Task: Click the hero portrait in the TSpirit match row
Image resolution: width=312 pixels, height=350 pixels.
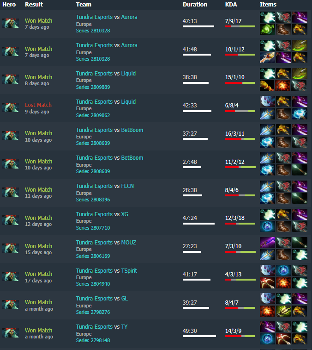Action: click(x=11, y=277)
